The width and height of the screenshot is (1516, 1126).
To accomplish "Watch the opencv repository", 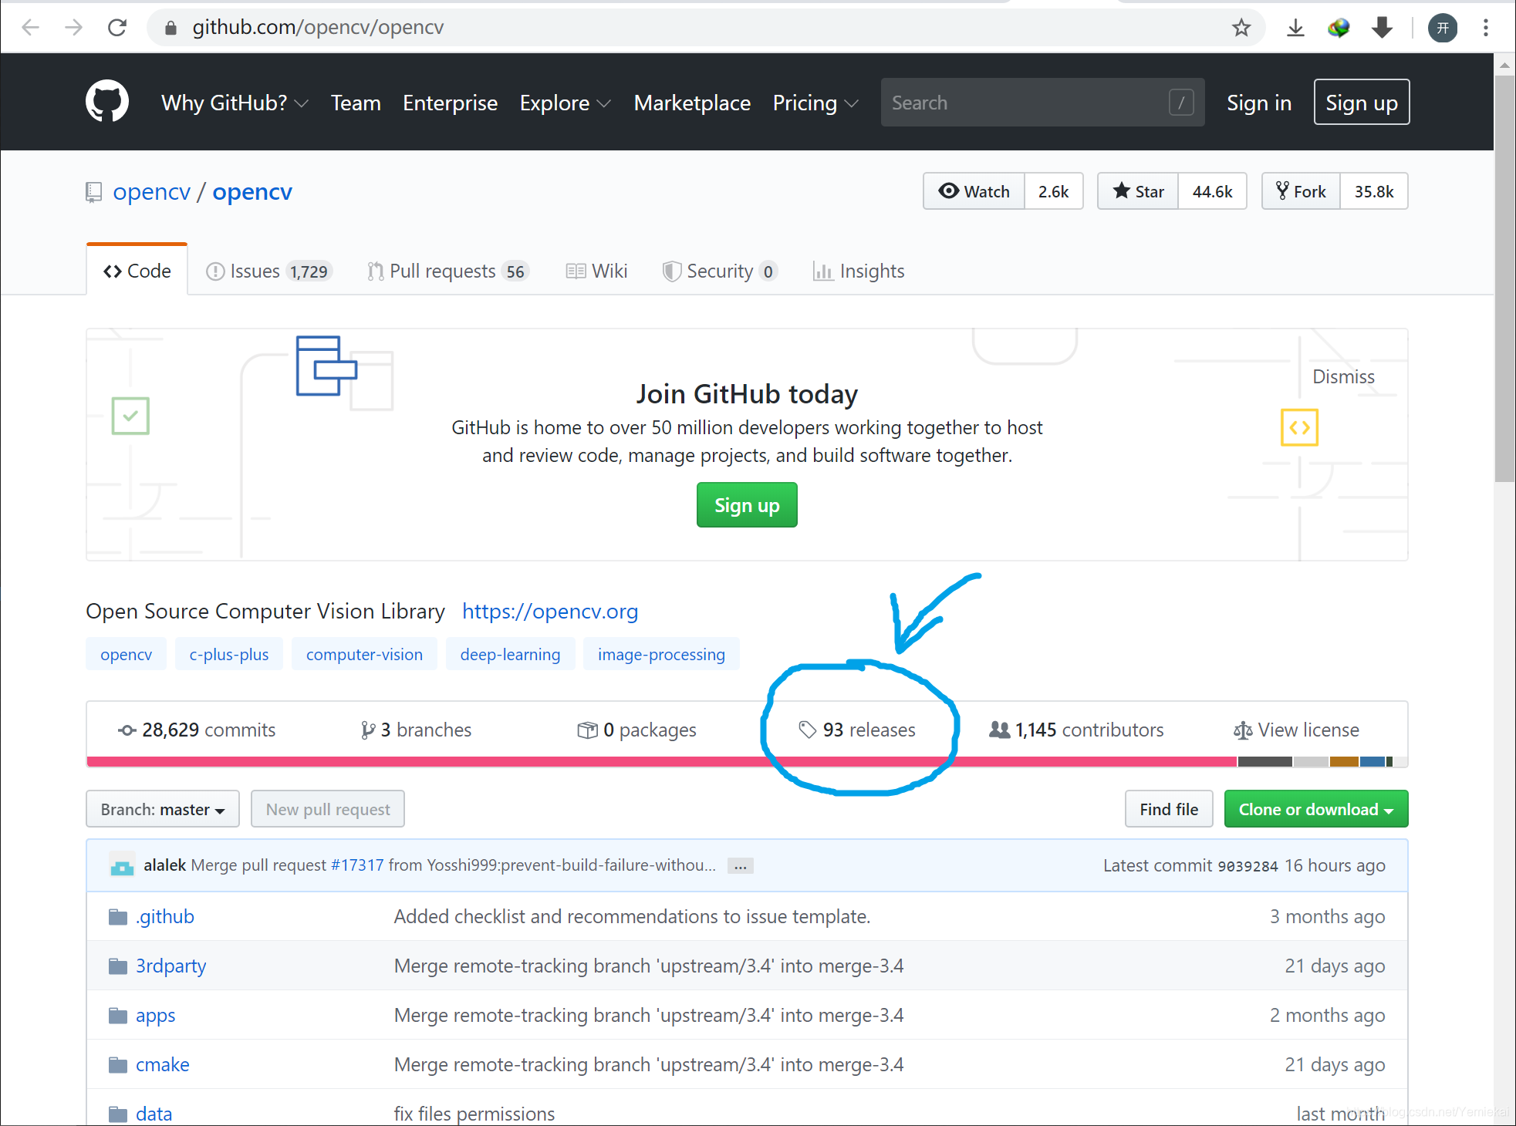I will tap(974, 191).
